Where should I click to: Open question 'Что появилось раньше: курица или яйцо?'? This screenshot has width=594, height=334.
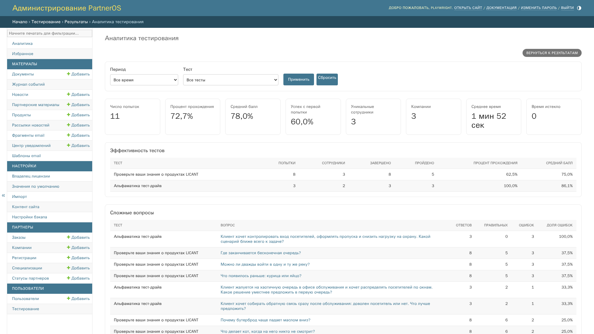[261, 276]
